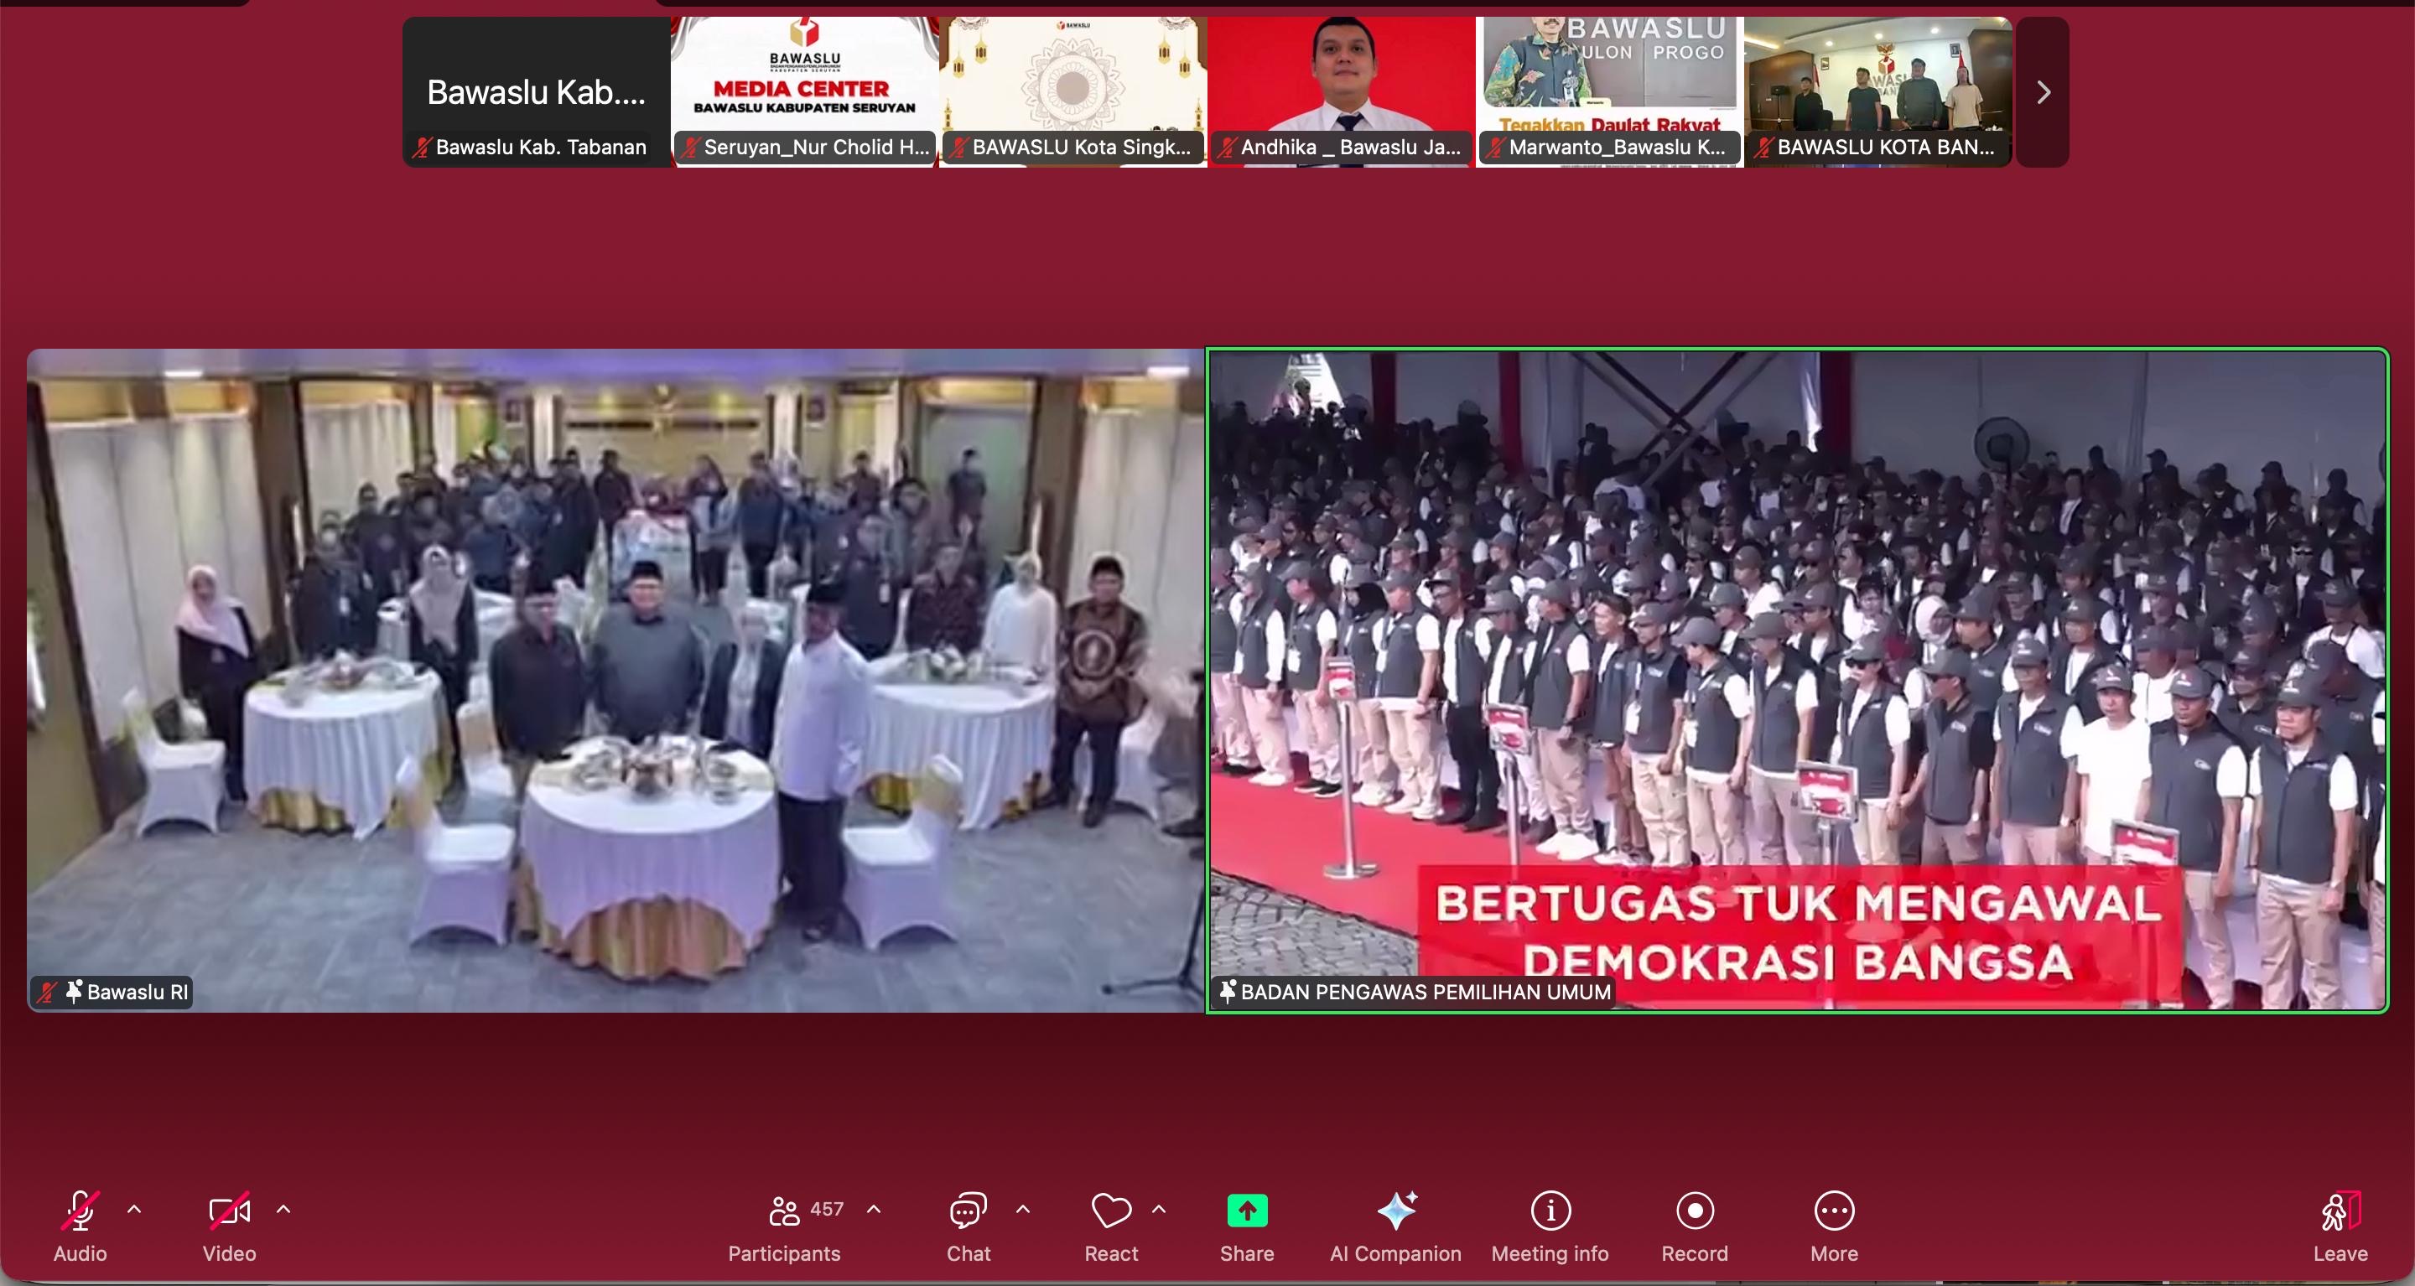Expand the participants options caret
The image size is (2415, 1286).
[874, 1209]
